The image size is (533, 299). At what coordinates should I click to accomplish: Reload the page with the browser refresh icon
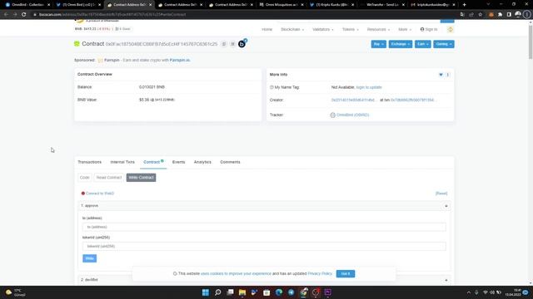click(x=24, y=15)
